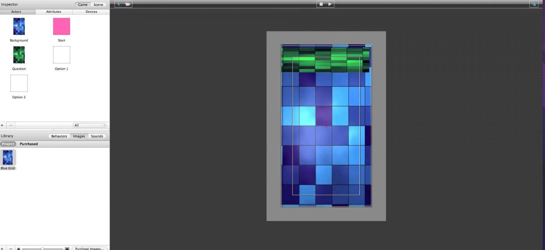The width and height of the screenshot is (545, 250).
Task: Select the Option 1 actor
Action: tap(61, 55)
